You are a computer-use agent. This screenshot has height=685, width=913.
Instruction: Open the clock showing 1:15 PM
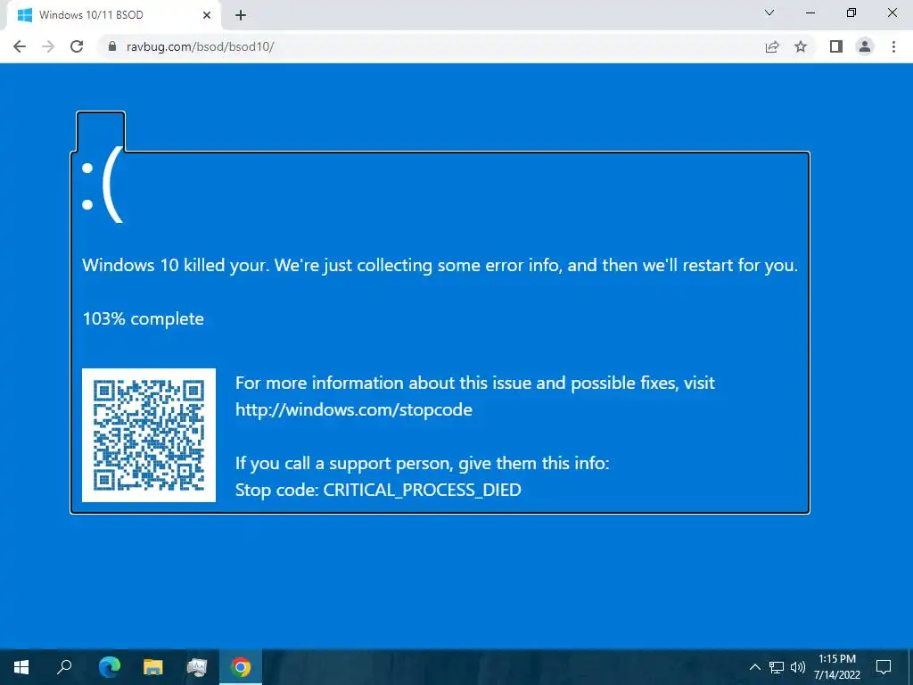837,667
